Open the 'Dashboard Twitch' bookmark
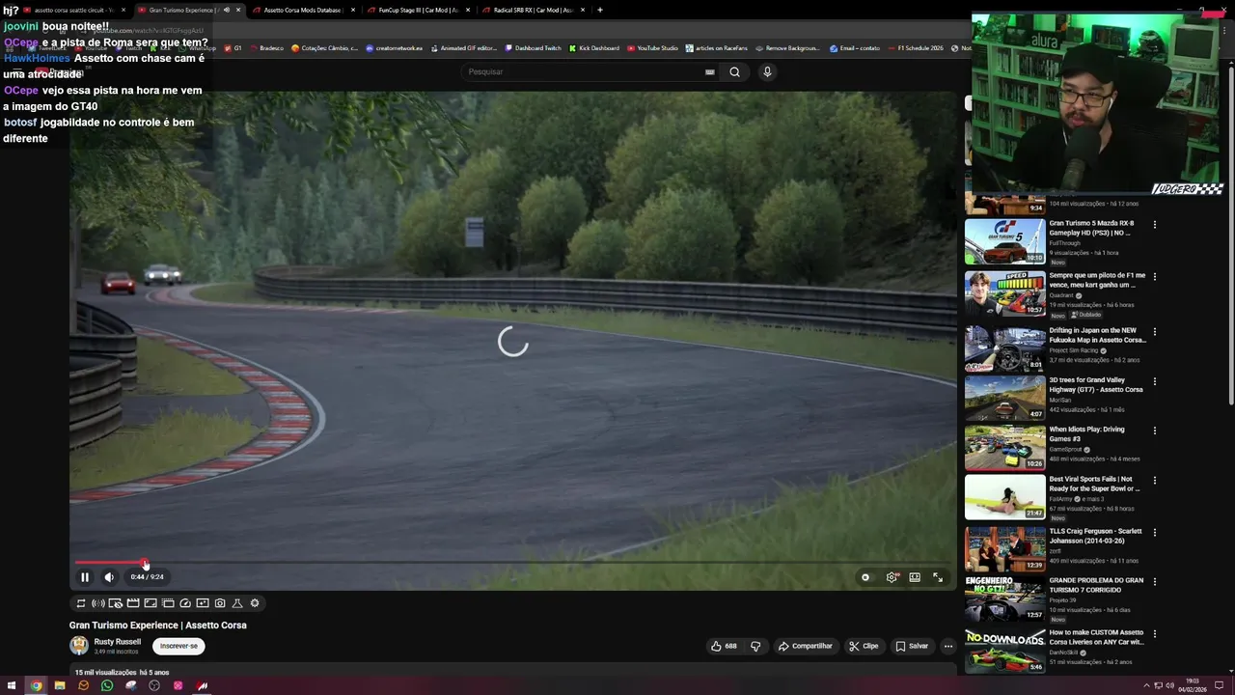The height and width of the screenshot is (695, 1235). tap(532, 47)
